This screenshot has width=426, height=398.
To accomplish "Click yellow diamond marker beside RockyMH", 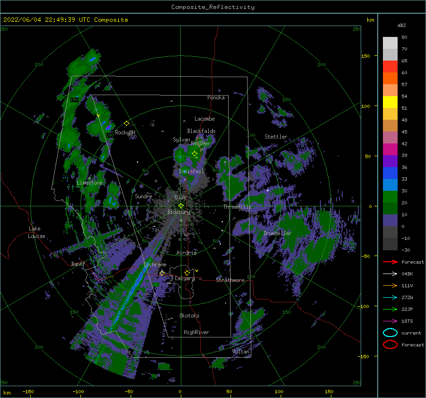I will 126,124.
